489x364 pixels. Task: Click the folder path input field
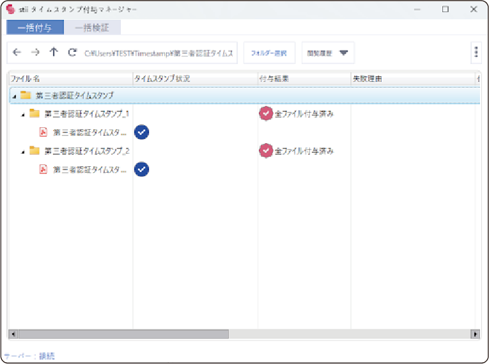coord(160,53)
